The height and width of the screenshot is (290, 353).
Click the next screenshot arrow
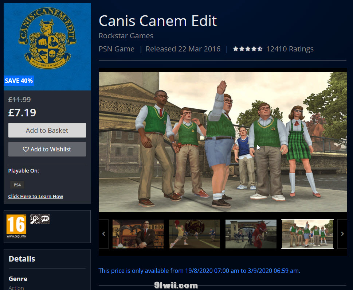[x=342, y=234]
